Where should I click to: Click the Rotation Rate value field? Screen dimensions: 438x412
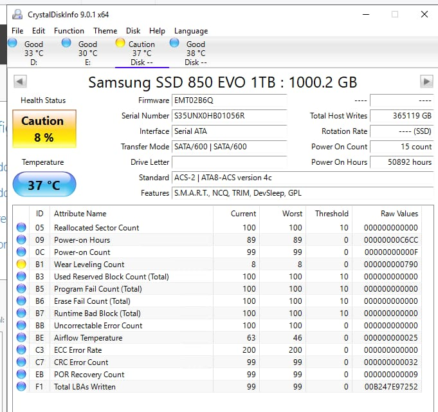pos(402,131)
